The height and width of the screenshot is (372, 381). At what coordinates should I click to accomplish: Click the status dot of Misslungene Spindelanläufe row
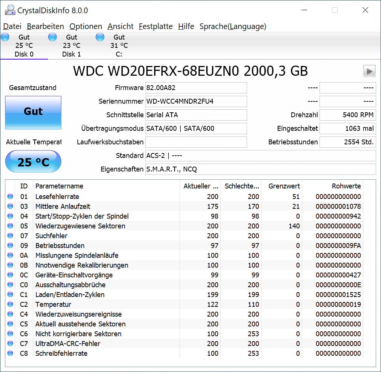coord(10,255)
